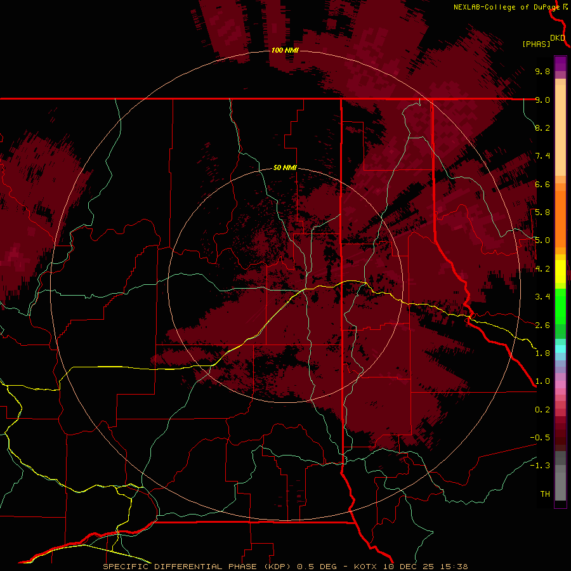Viewport: 571px width, 571px height.
Task: Click the -1.3 scale label
Action: [540, 466]
